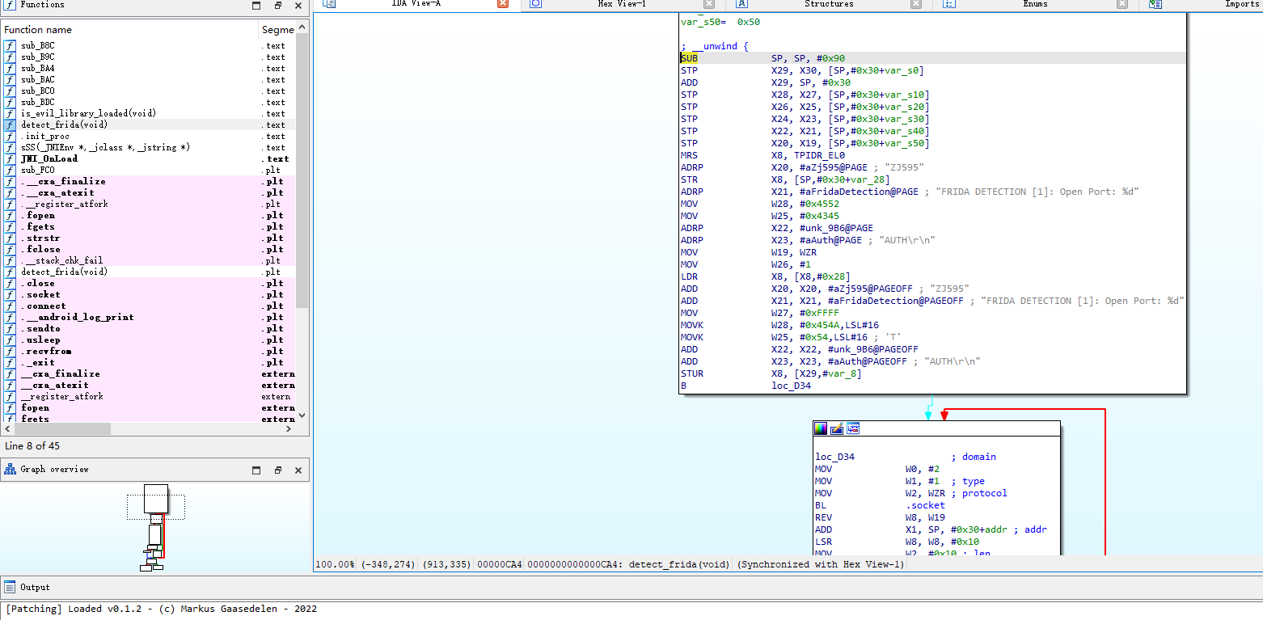1263x620 pixels.
Task: Click the edit node icon on loc_D34 block
Action: pos(837,428)
